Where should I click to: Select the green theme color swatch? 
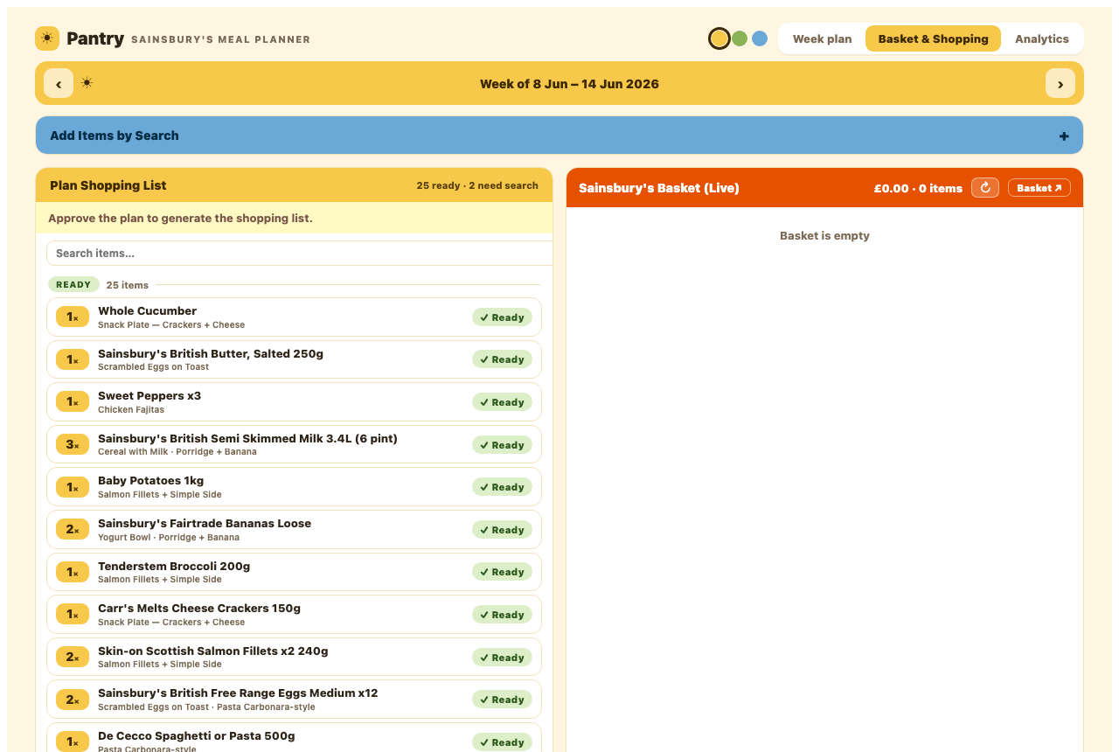(740, 38)
